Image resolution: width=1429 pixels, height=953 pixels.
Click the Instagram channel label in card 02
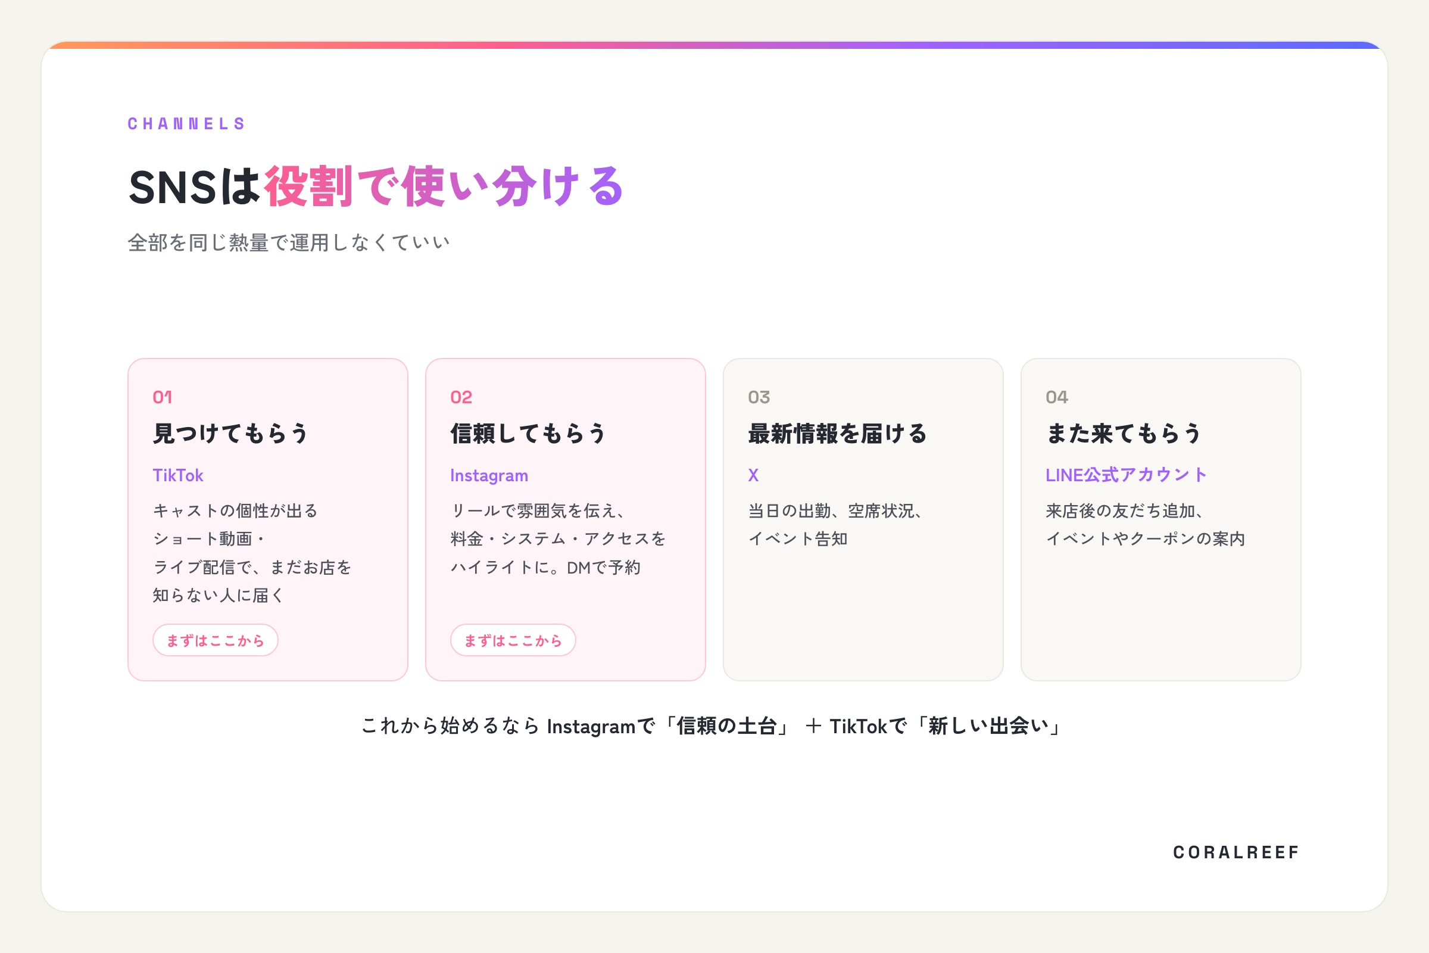point(489,475)
